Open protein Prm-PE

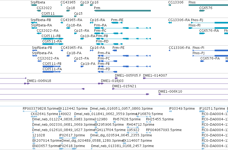click(x=118, y=48)
